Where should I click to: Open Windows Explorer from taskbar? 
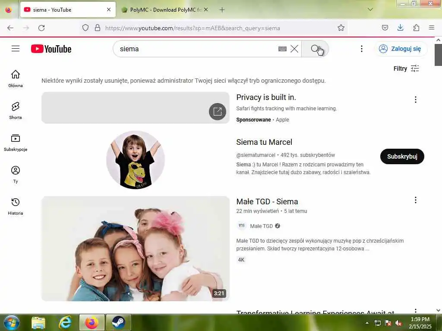click(x=38, y=323)
